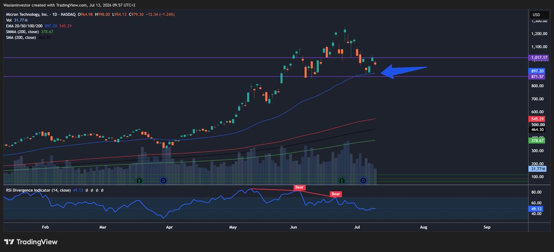554x252 pixels.
Task: Select the EMA 20/50/100/200 indicator legend
Action: [38, 26]
